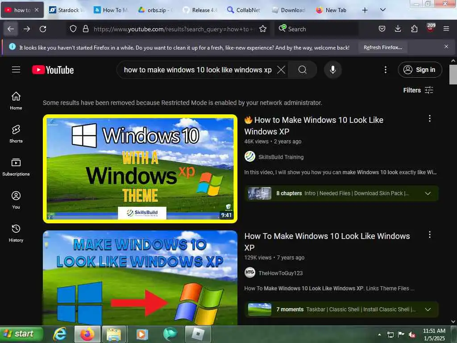
Task: Click the muted volume tray icon
Action: [x=412, y=335]
